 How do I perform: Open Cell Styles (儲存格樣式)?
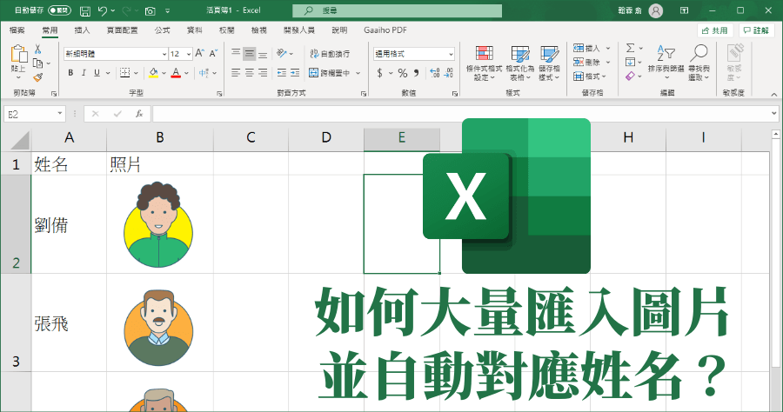[x=549, y=63]
